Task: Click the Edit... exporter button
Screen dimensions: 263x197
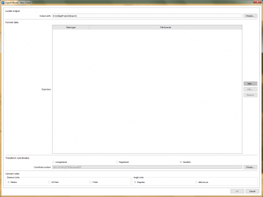Action: pyautogui.click(x=251, y=89)
